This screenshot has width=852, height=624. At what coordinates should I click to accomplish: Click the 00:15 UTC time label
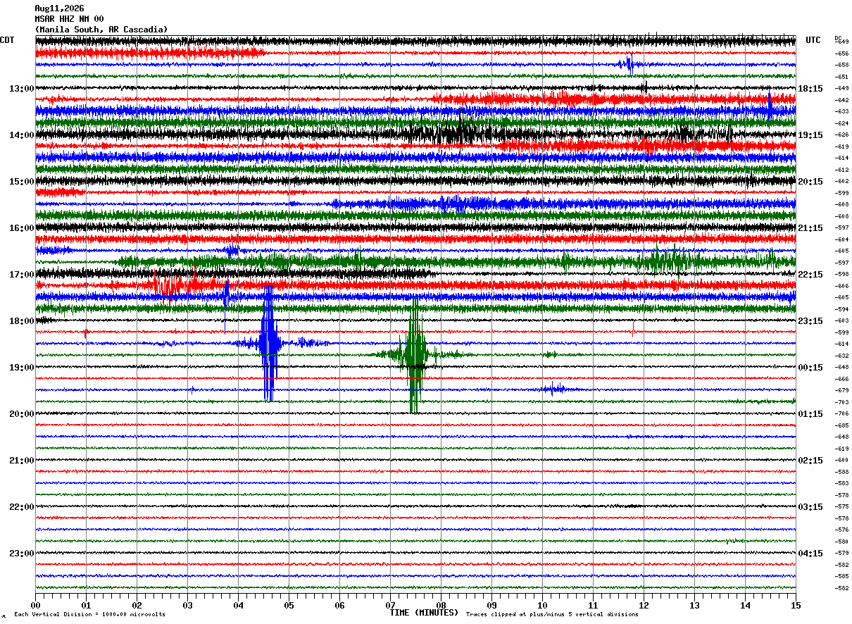tap(811, 368)
